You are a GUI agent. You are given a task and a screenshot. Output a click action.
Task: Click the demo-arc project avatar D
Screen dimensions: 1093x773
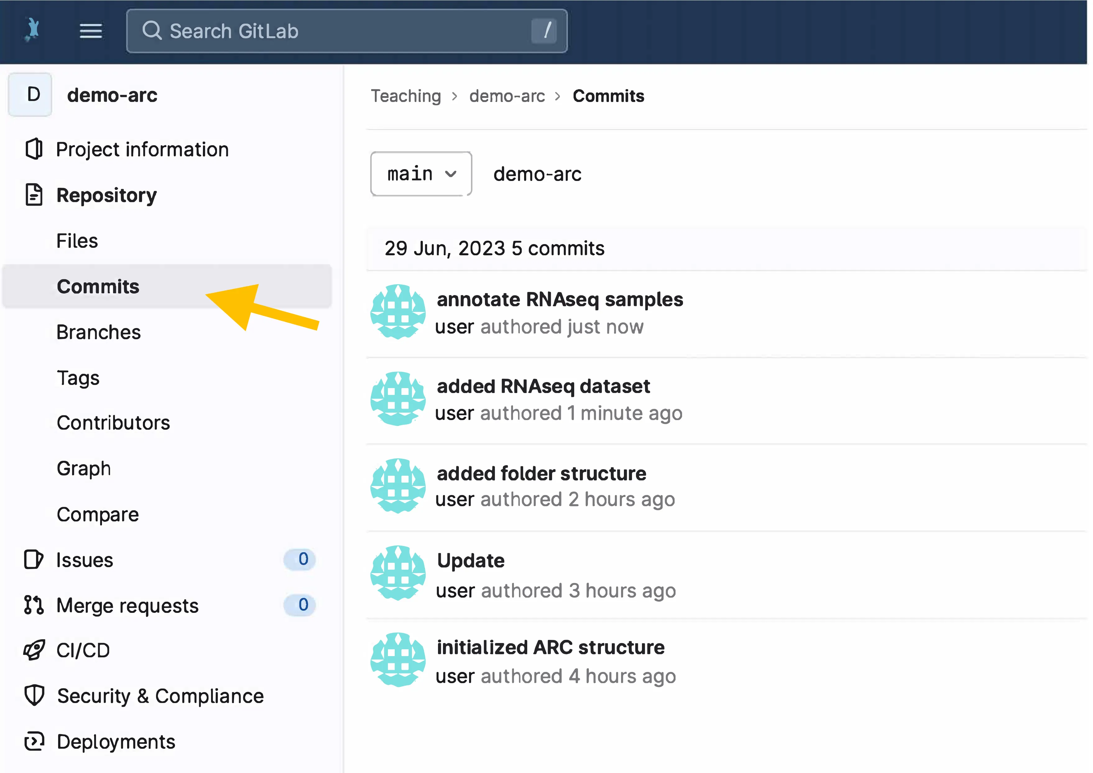click(30, 95)
